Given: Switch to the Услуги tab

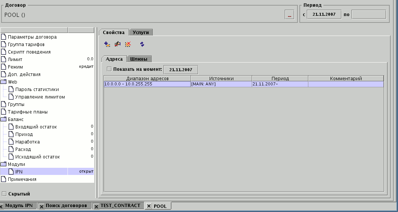Looking at the screenshot, I should click(141, 33).
